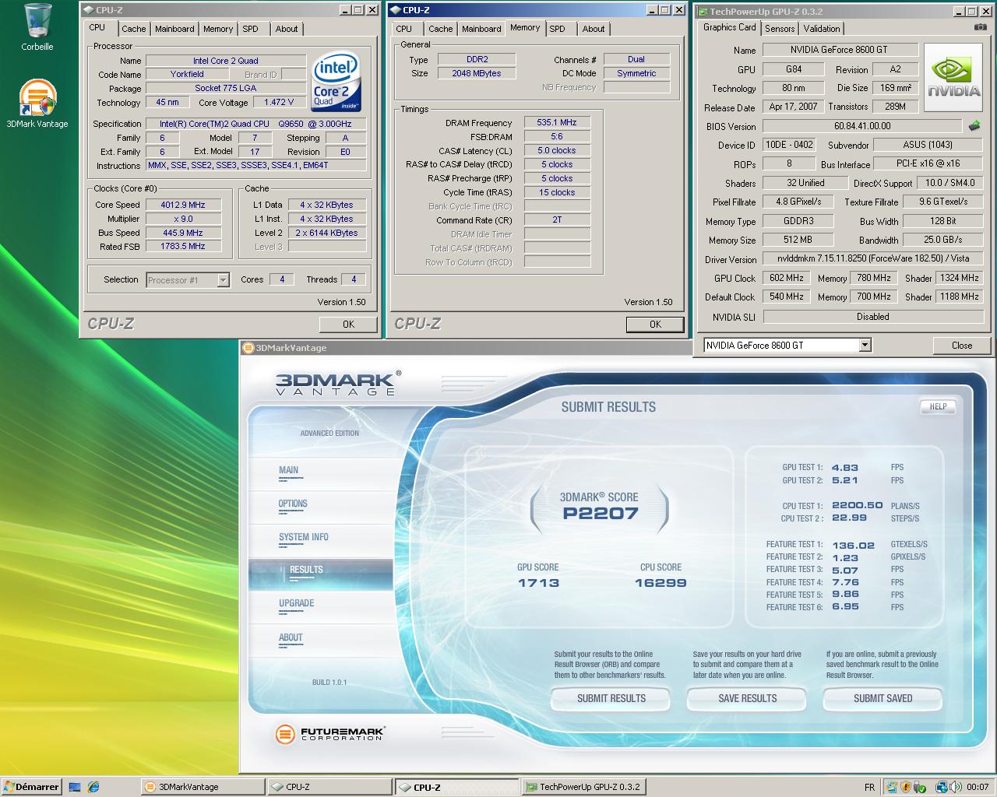Click OK in the left CPU-Z window
Screen dimensions: 997x797
coord(348,325)
